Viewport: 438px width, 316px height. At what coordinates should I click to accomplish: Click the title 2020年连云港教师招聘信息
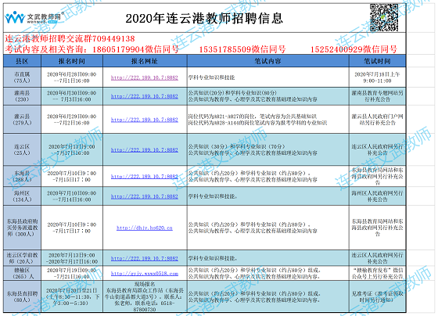[204, 19]
